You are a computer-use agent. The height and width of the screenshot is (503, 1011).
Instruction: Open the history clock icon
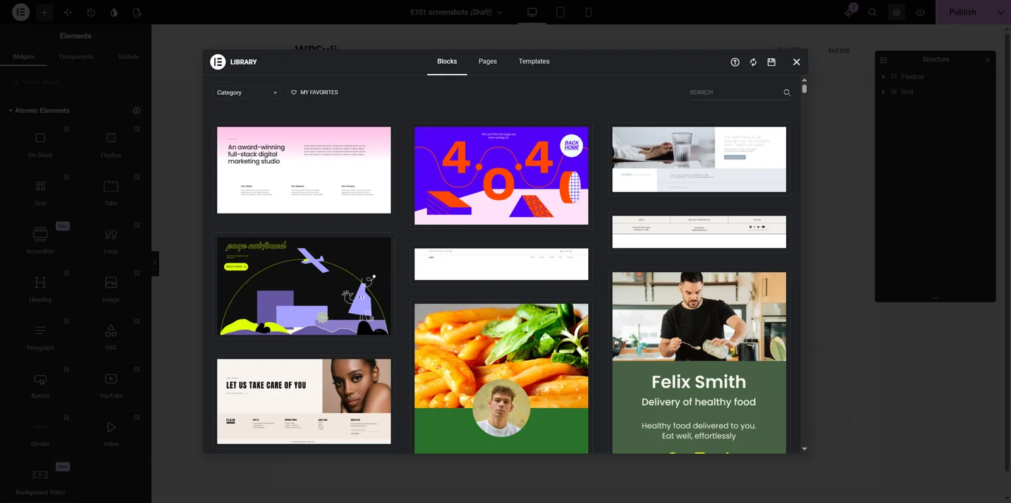click(x=91, y=12)
